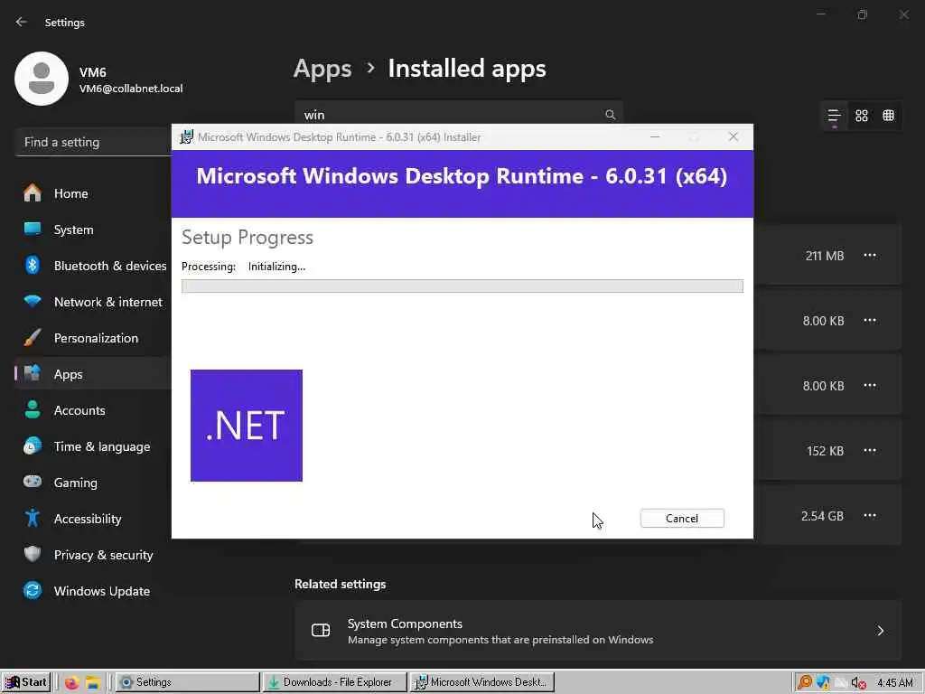
Task: Click the Gaming controller icon
Action: pos(33,482)
